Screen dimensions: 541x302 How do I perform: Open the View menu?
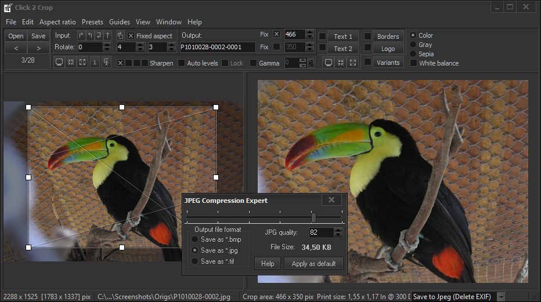[x=143, y=22]
